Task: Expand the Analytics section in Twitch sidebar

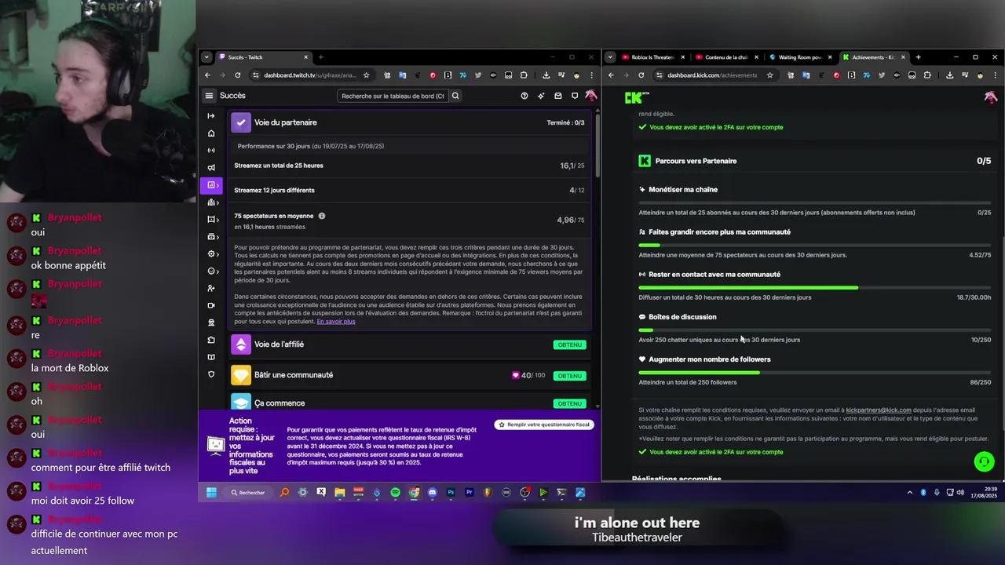Action: coord(211,185)
